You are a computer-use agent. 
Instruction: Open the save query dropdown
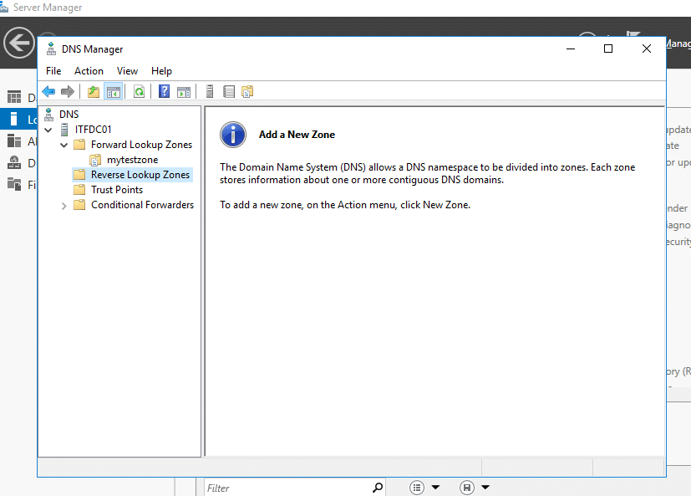coord(475,487)
